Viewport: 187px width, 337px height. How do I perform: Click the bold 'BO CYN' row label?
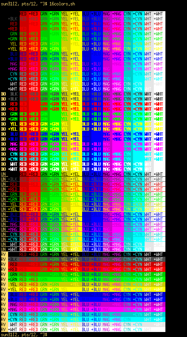click(x=9, y=154)
